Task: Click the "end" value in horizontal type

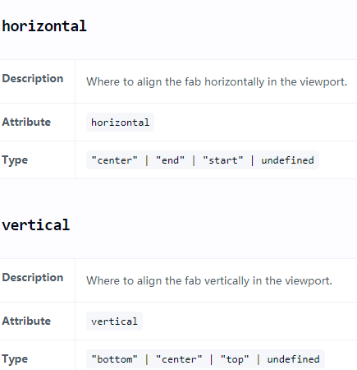Action: click(x=170, y=160)
